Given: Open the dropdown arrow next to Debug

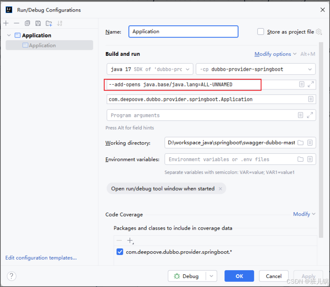Looking at the screenshot, I should (211, 276).
